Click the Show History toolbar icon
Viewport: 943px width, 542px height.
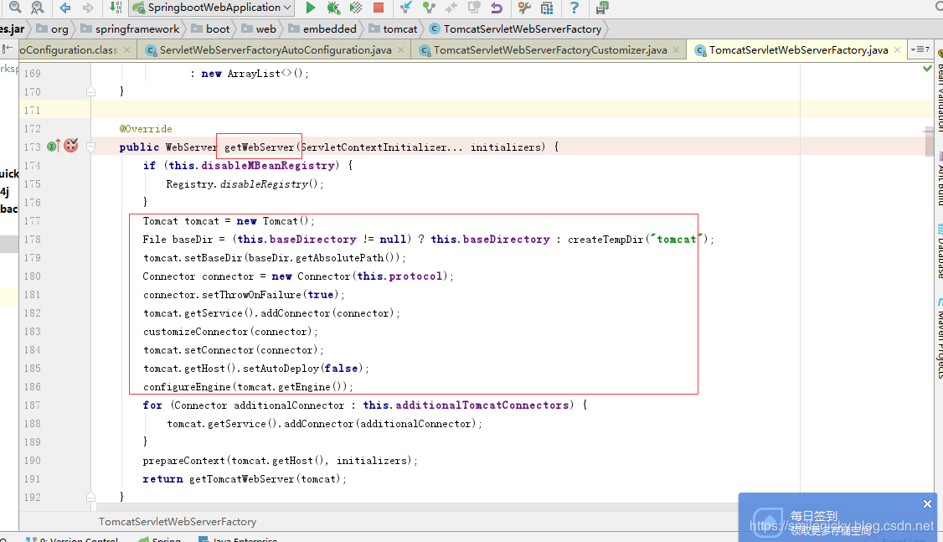[x=474, y=8]
